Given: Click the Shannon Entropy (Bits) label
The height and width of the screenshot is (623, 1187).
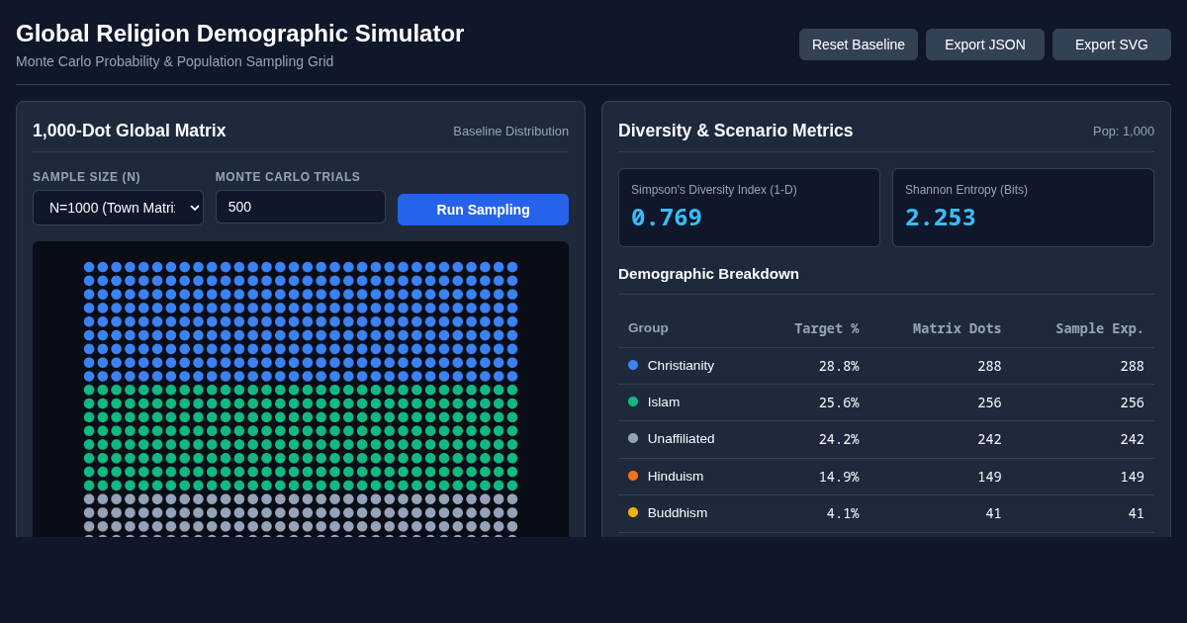Looking at the screenshot, I should tap(966, 190).
